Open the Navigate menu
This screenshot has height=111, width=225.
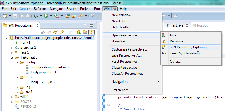tap(56, 9)
